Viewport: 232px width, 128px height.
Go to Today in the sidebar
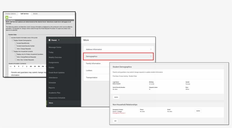click(x=51, y=52)
